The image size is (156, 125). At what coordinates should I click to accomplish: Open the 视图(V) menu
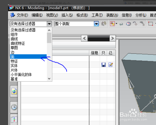[52, 15]
